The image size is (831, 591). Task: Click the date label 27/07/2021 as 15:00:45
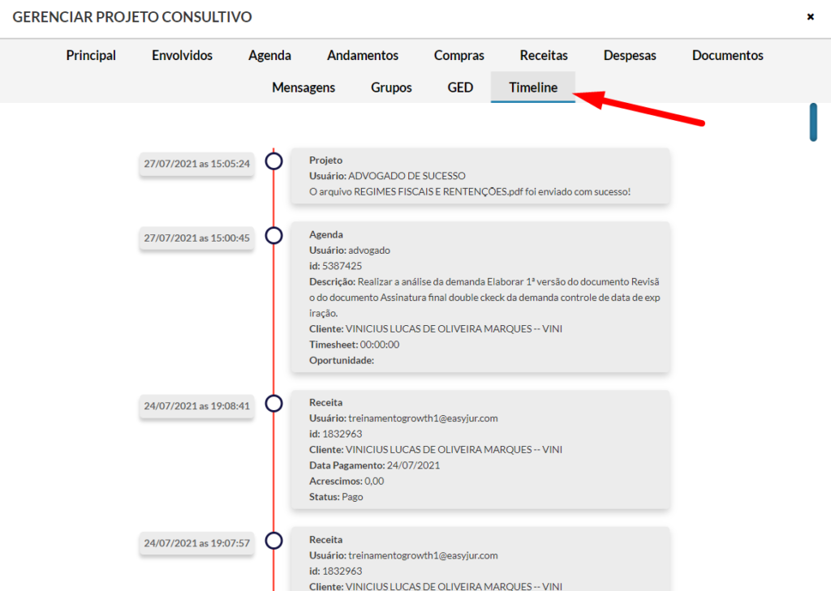coord(196,238)
